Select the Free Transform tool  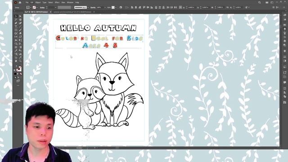(20, 40)
